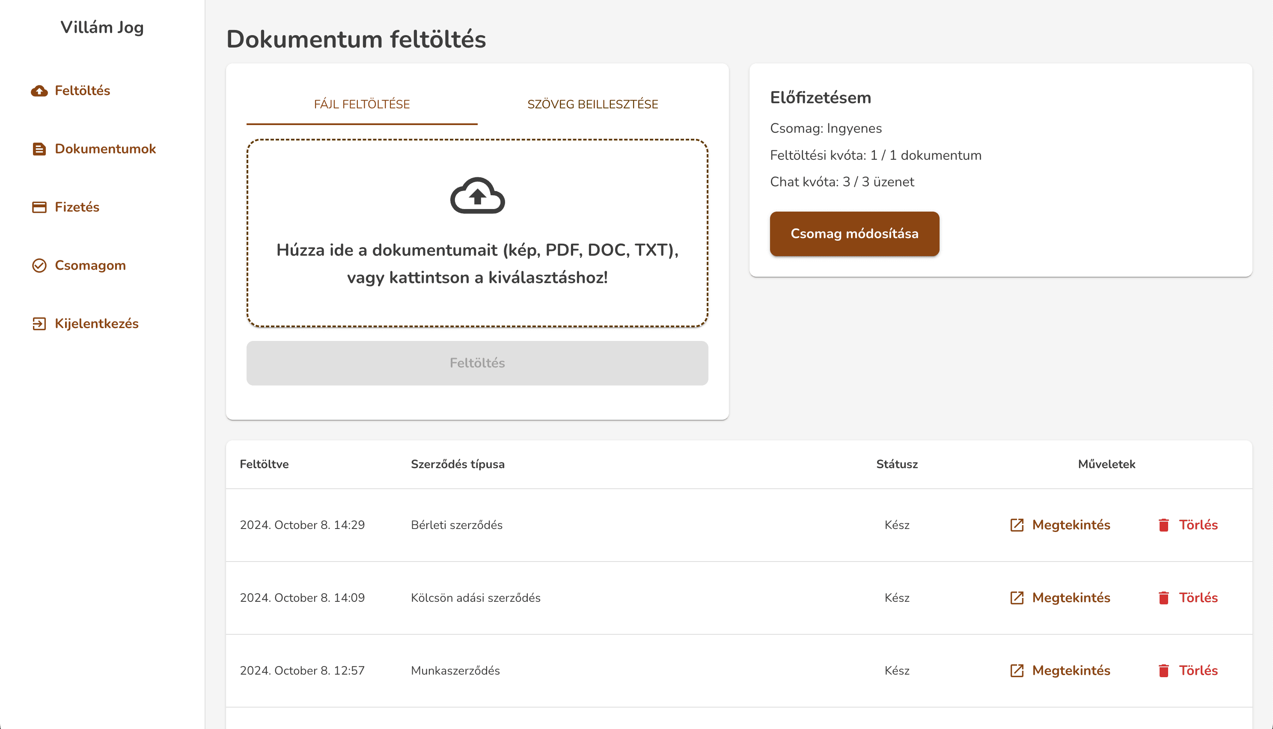Click trash icon for Munkaszerződés row

point(1163,671)
